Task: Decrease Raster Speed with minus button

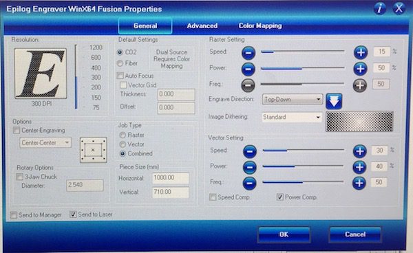Action: pyautogui.click(x=248, y=53)
